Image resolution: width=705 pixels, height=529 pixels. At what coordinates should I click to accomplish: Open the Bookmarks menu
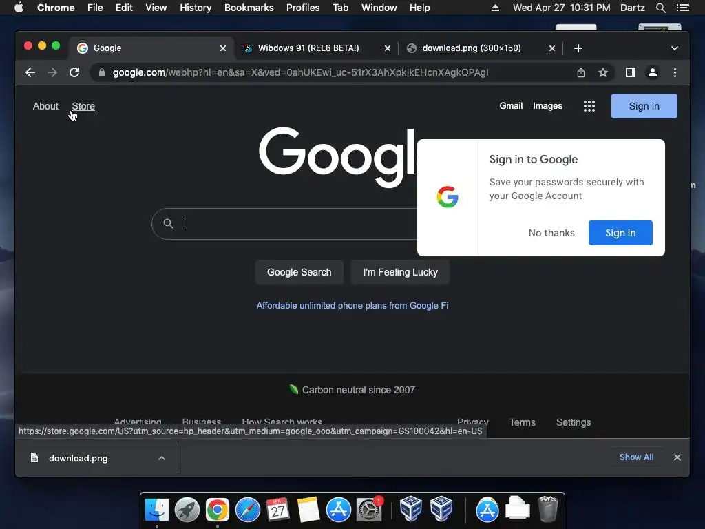(249, 8)
